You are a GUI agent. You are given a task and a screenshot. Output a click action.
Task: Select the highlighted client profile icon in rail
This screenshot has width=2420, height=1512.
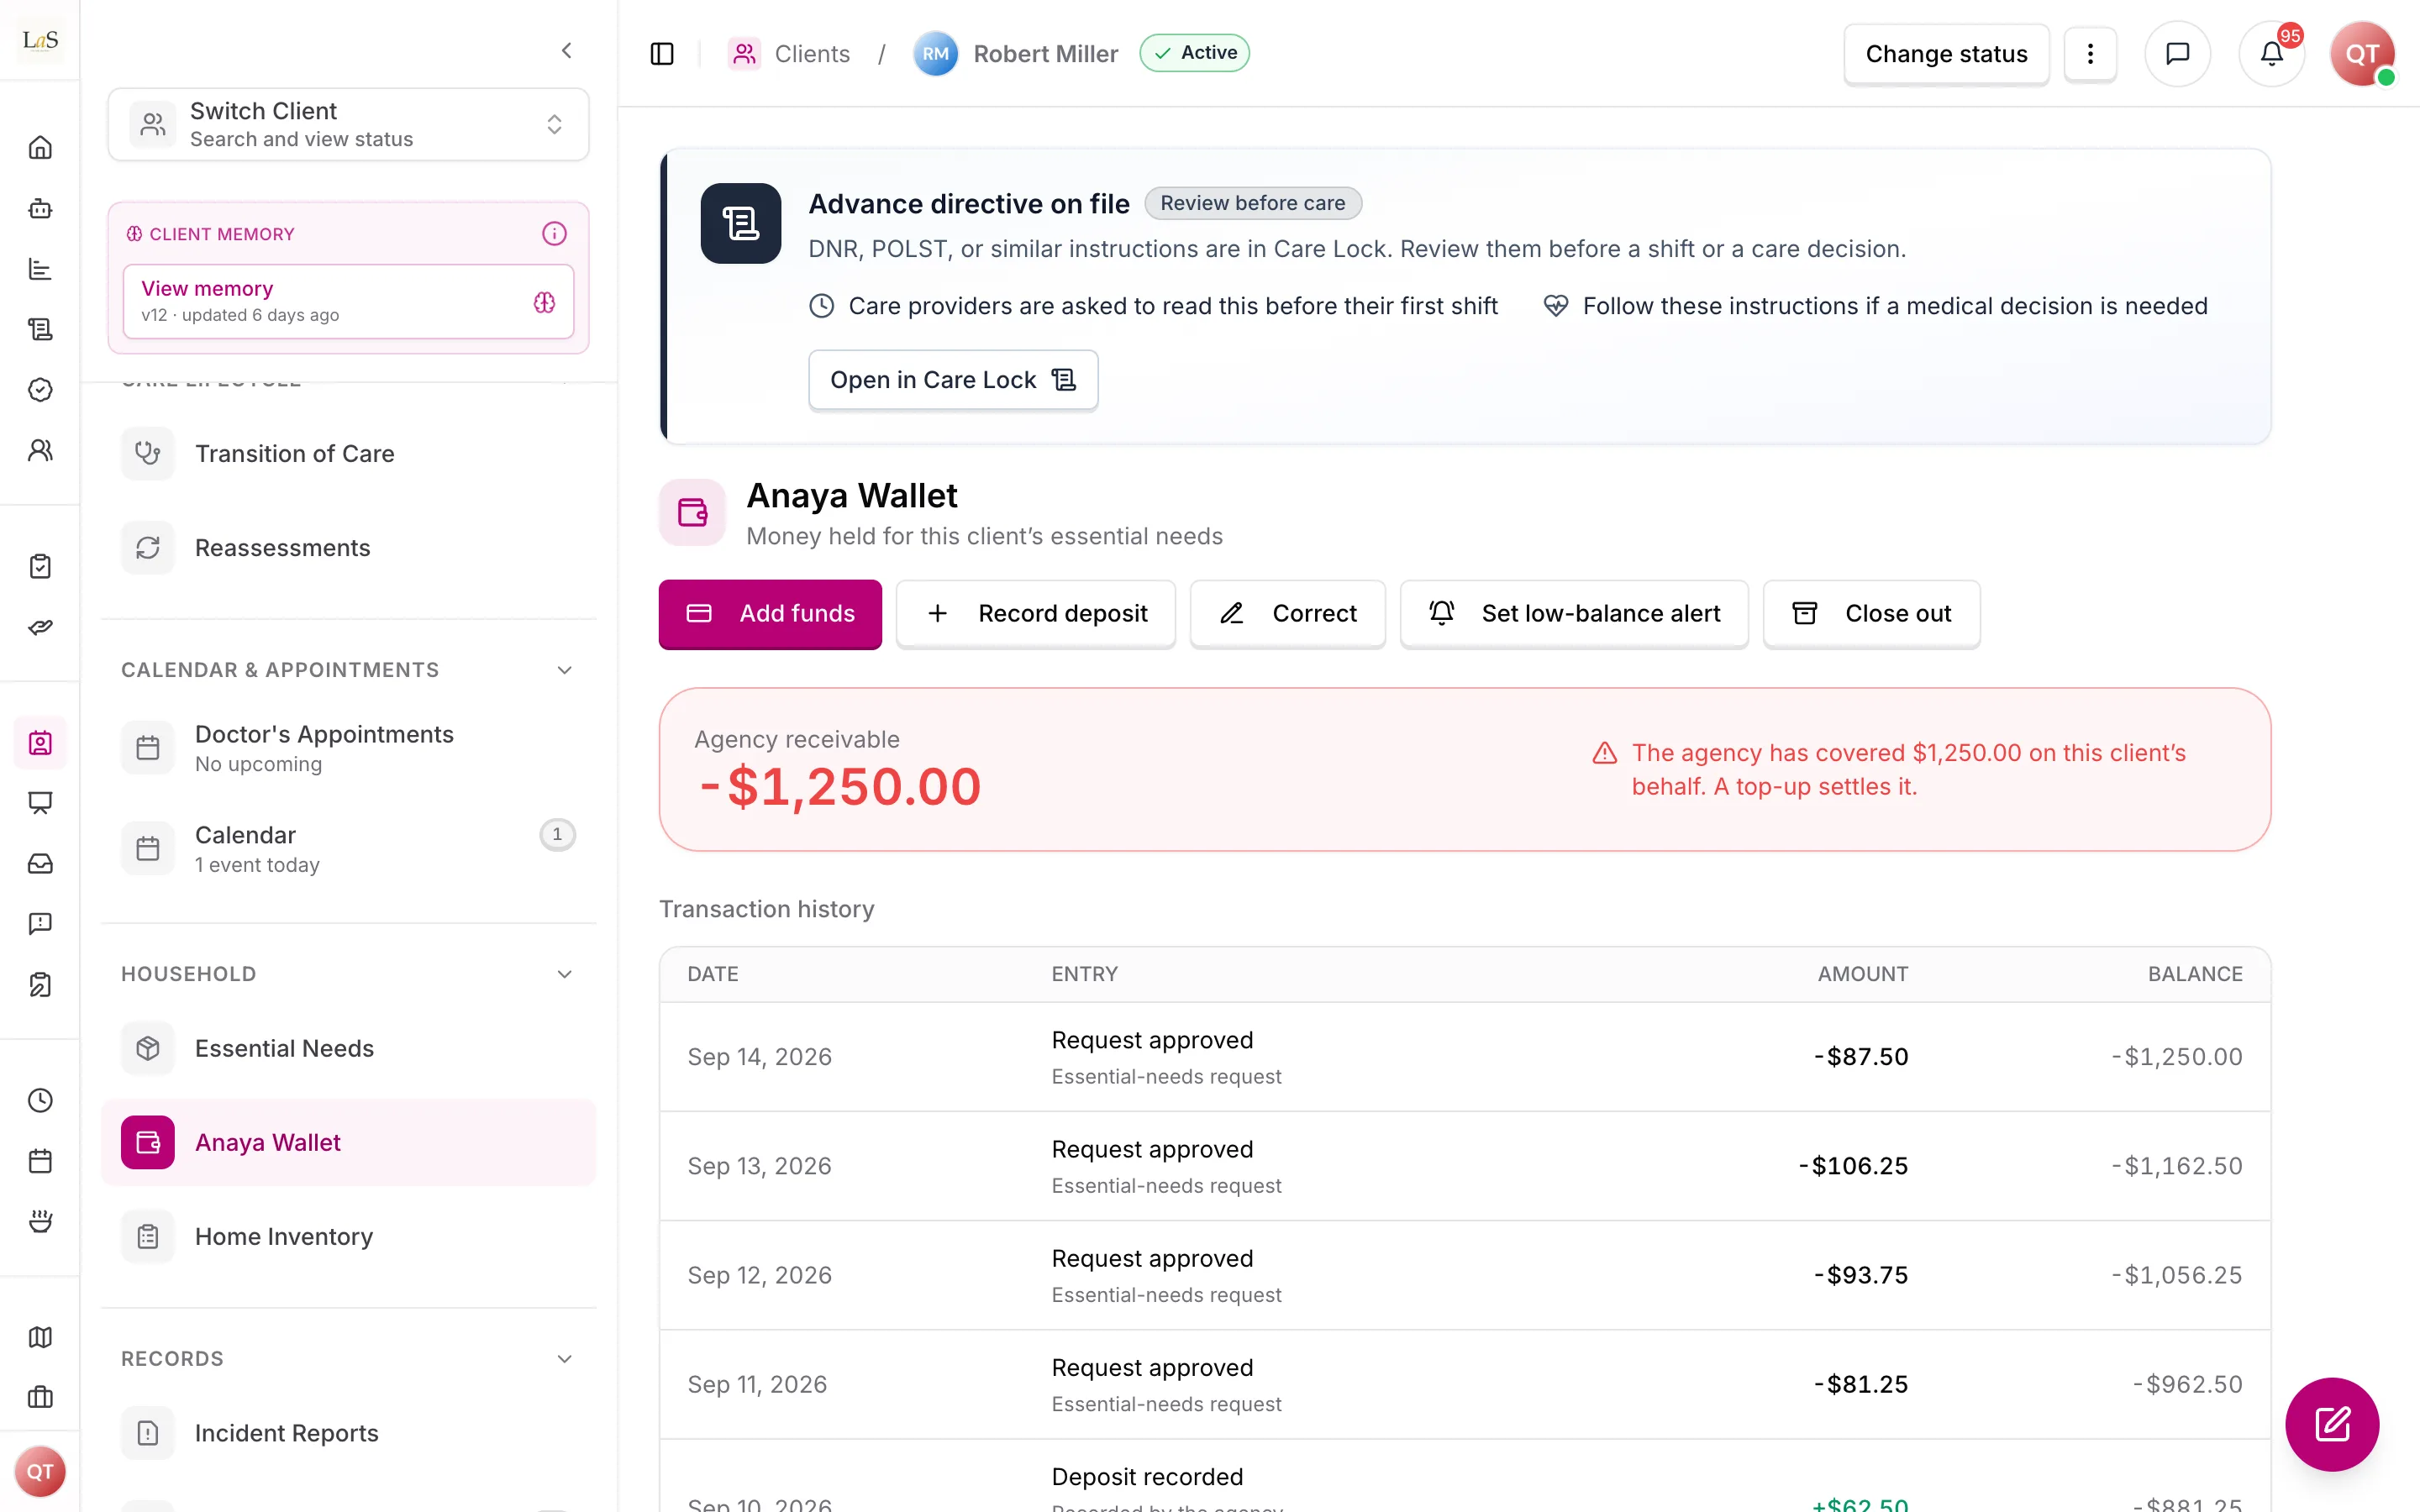tap(40, 743)
